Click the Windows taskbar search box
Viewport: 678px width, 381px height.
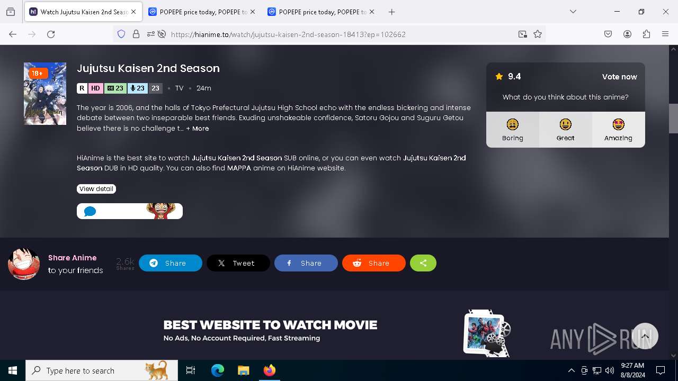(x=102, y=370)
